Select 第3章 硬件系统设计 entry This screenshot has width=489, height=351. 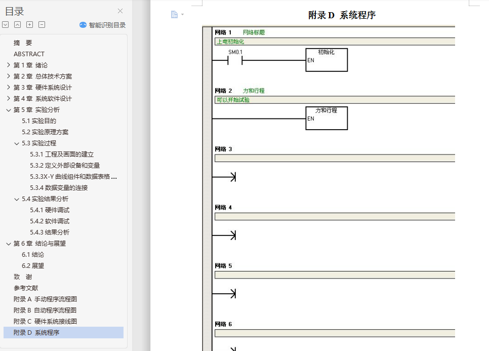pyautogui.click(x=43, y=88)
